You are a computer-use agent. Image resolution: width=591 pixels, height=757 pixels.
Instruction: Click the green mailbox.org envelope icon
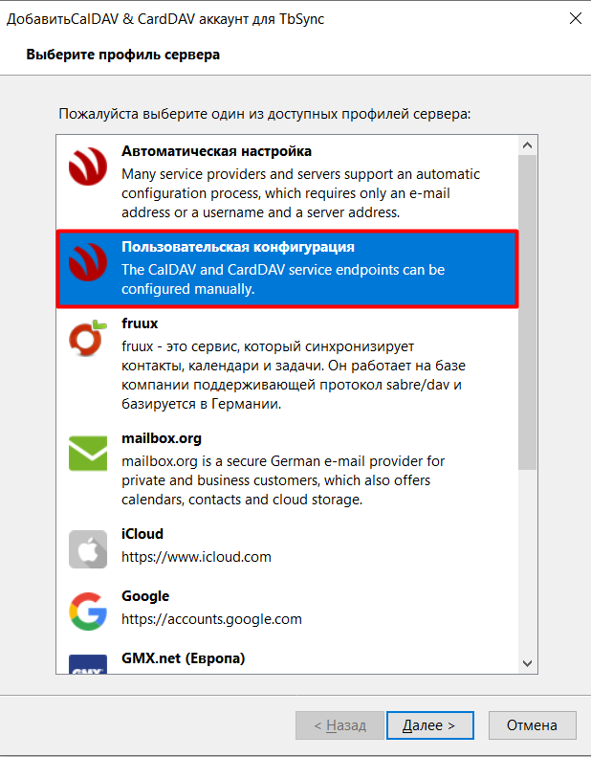point(88,454)
